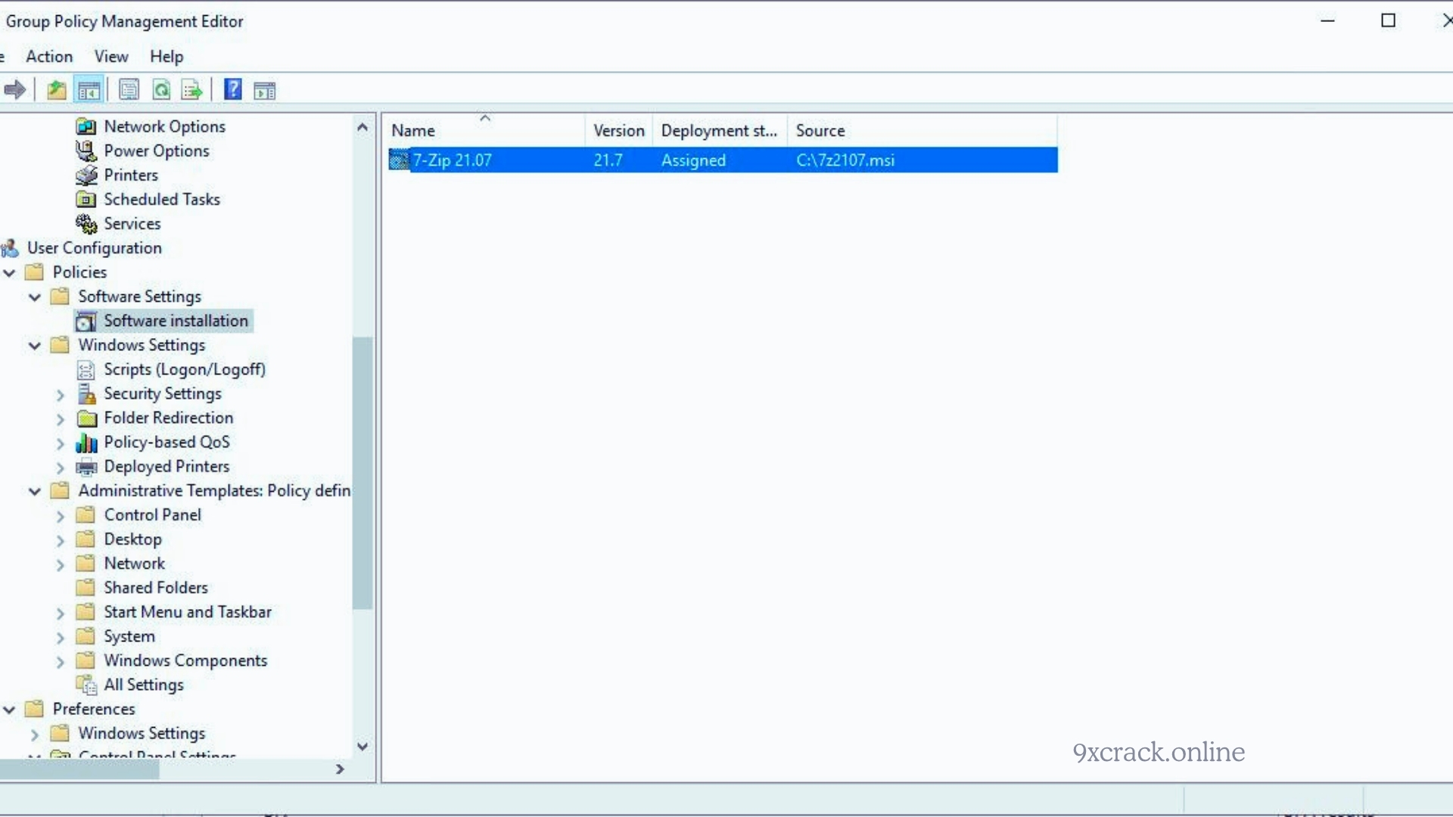The width and height of the screenshot is (1453, 817).
Task: Click the User Configuration icon
Action: (x=10, y=248)
